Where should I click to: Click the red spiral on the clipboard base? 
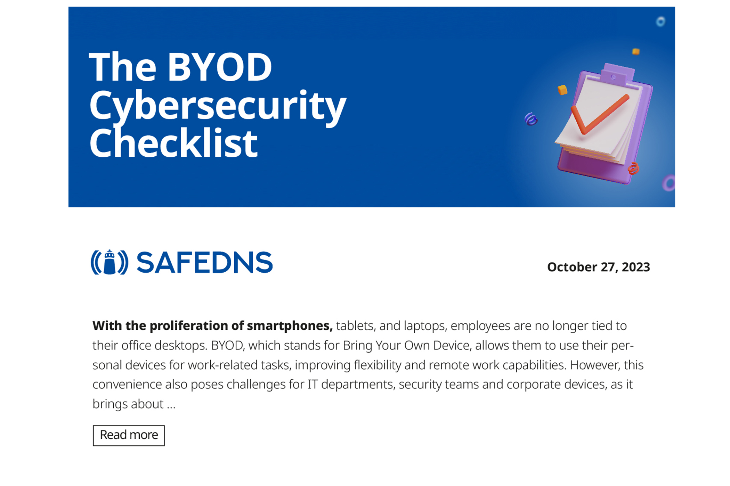point(633,168)
